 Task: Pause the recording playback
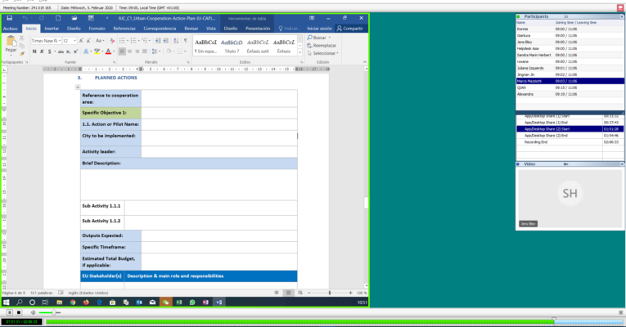(9, 312)
